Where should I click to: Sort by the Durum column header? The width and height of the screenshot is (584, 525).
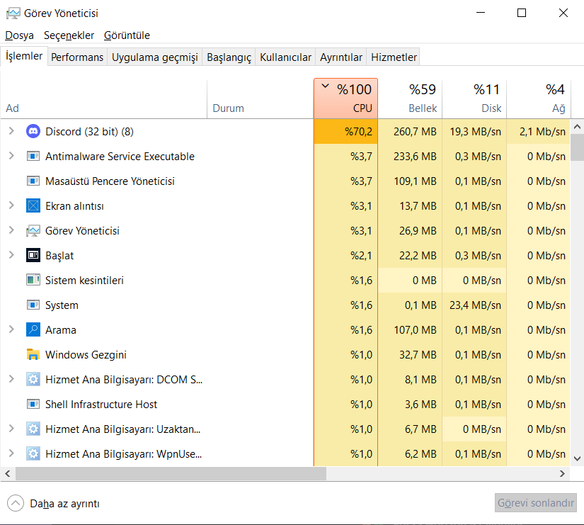point(260,98)
